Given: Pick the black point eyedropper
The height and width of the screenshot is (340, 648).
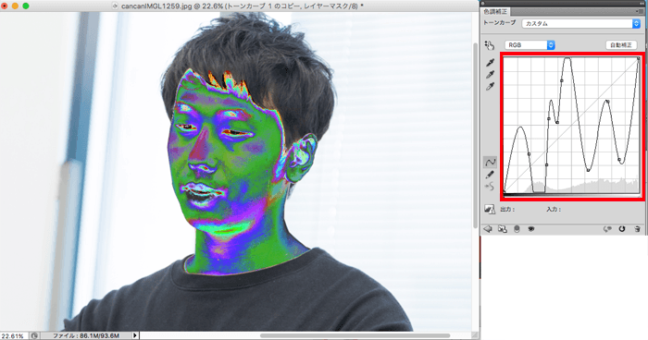Looking at the screenshot, I should 490,62.
